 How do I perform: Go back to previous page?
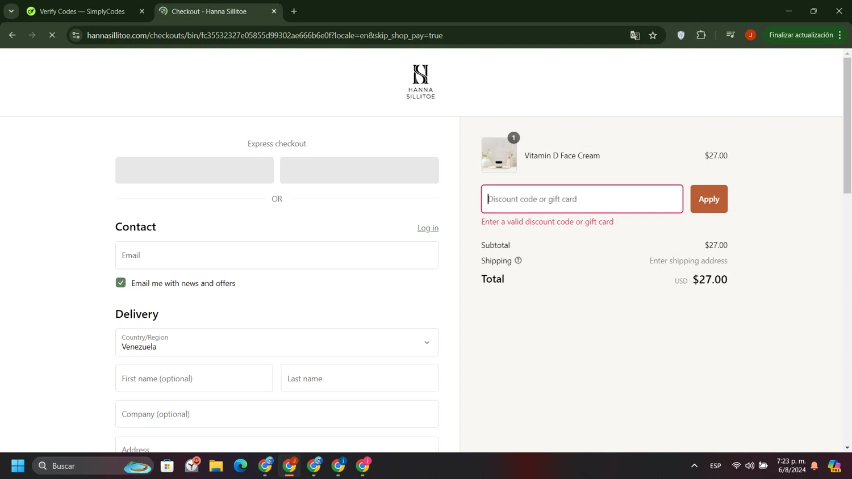(x=12, y=35)
